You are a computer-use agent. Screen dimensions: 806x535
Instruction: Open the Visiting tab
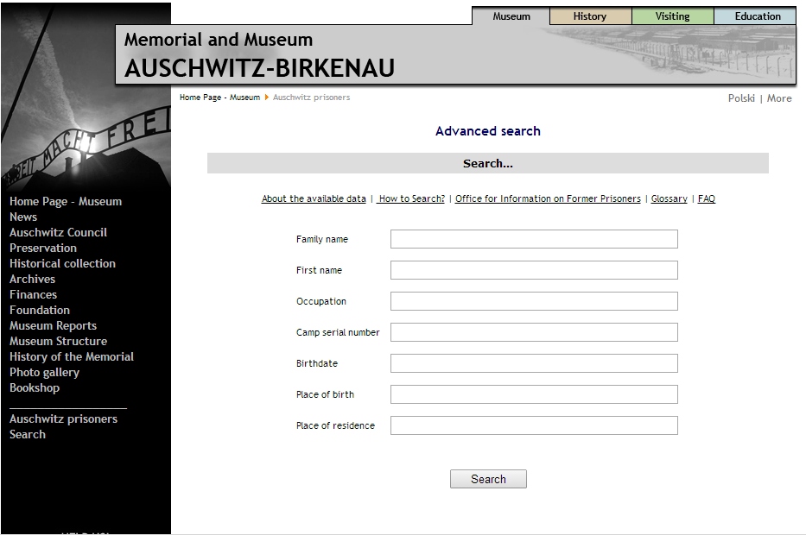coord(672,16)
